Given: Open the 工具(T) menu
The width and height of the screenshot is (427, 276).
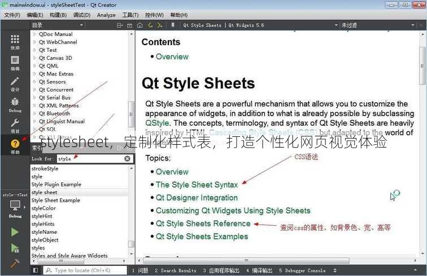Looking at the screenshot, I should 130,15.
